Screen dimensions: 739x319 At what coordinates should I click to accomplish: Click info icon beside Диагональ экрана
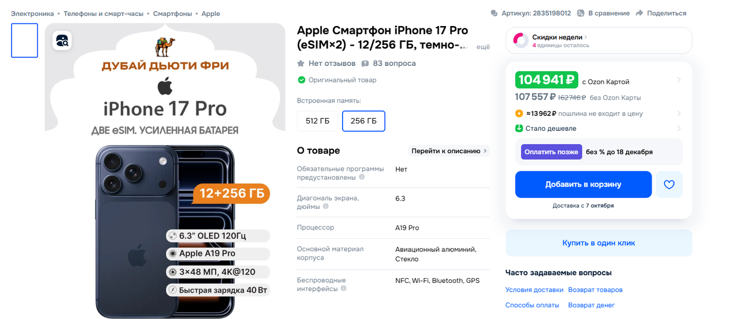[x=326, y=206]
